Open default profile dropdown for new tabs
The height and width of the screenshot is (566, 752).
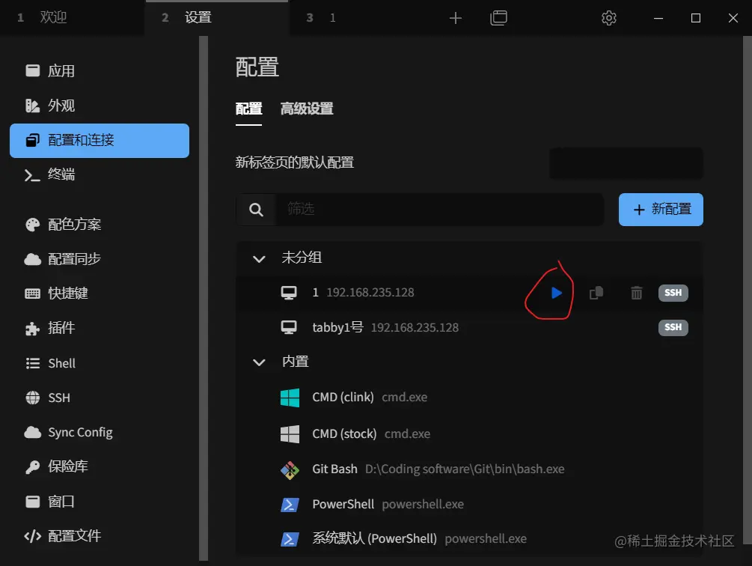point(626,163)
